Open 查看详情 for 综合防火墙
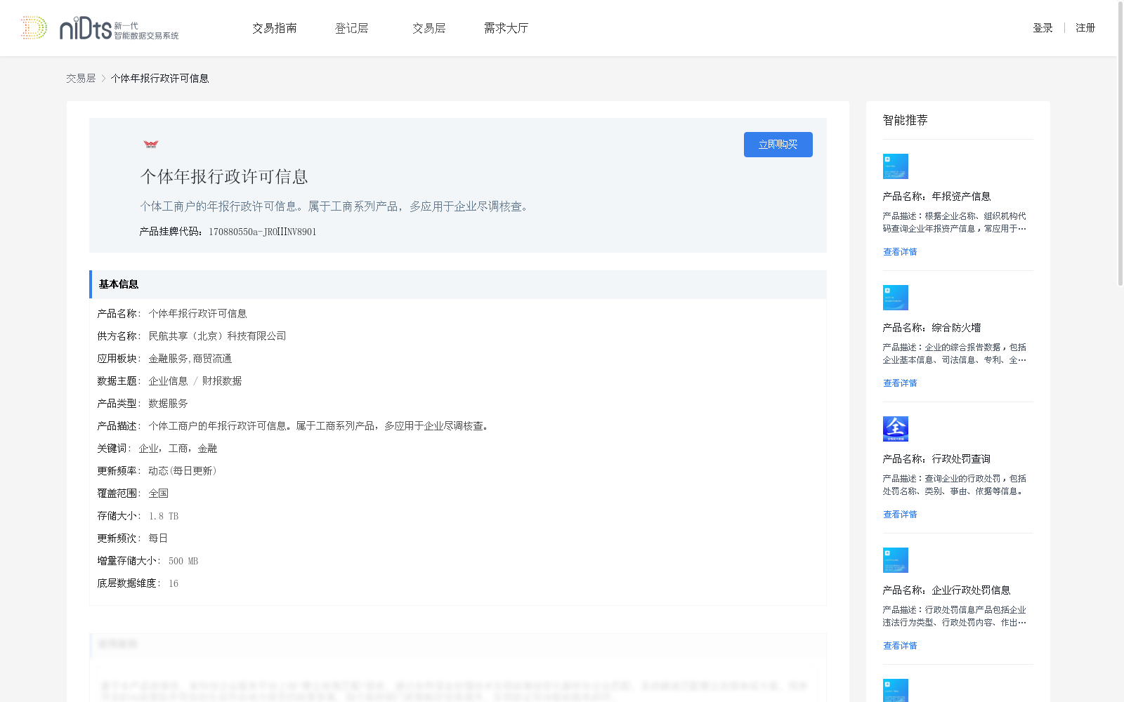Screen dimensions: 1124x702 pos(900,383)
